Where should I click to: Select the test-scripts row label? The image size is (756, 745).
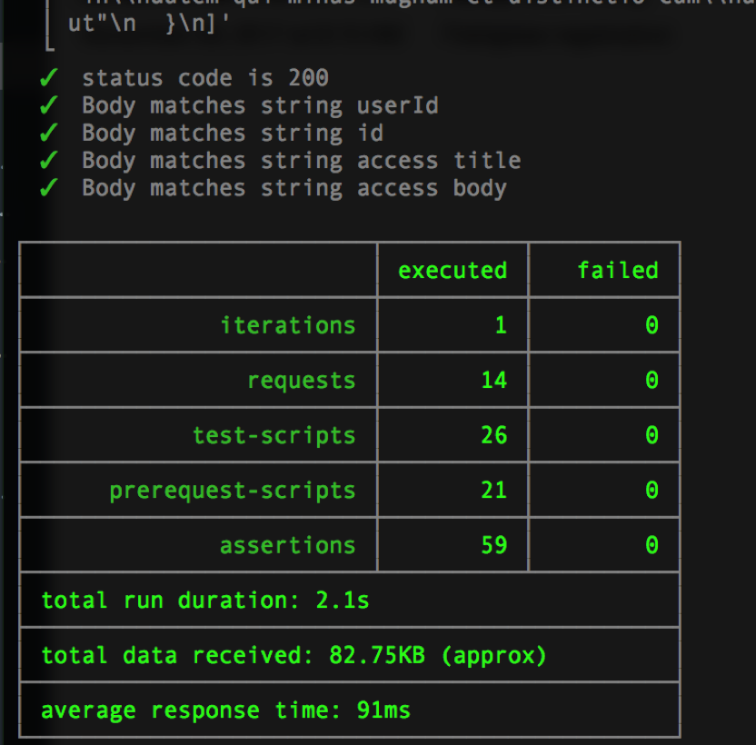[274, 434]
